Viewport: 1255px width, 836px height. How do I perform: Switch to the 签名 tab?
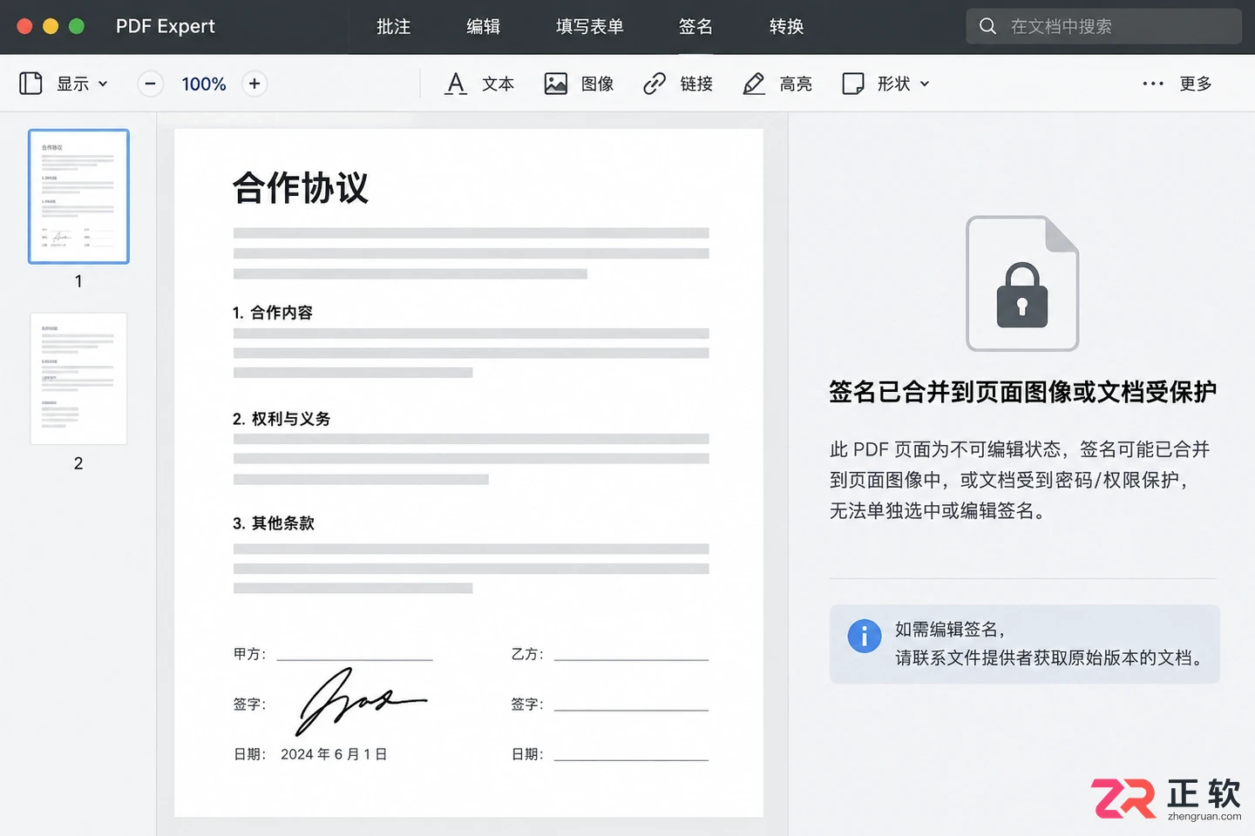click(695, 26)
